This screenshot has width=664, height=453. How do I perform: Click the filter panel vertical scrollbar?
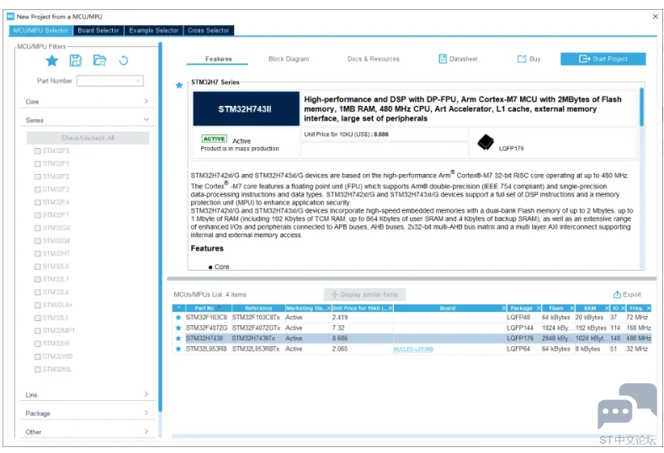point(160,227)
